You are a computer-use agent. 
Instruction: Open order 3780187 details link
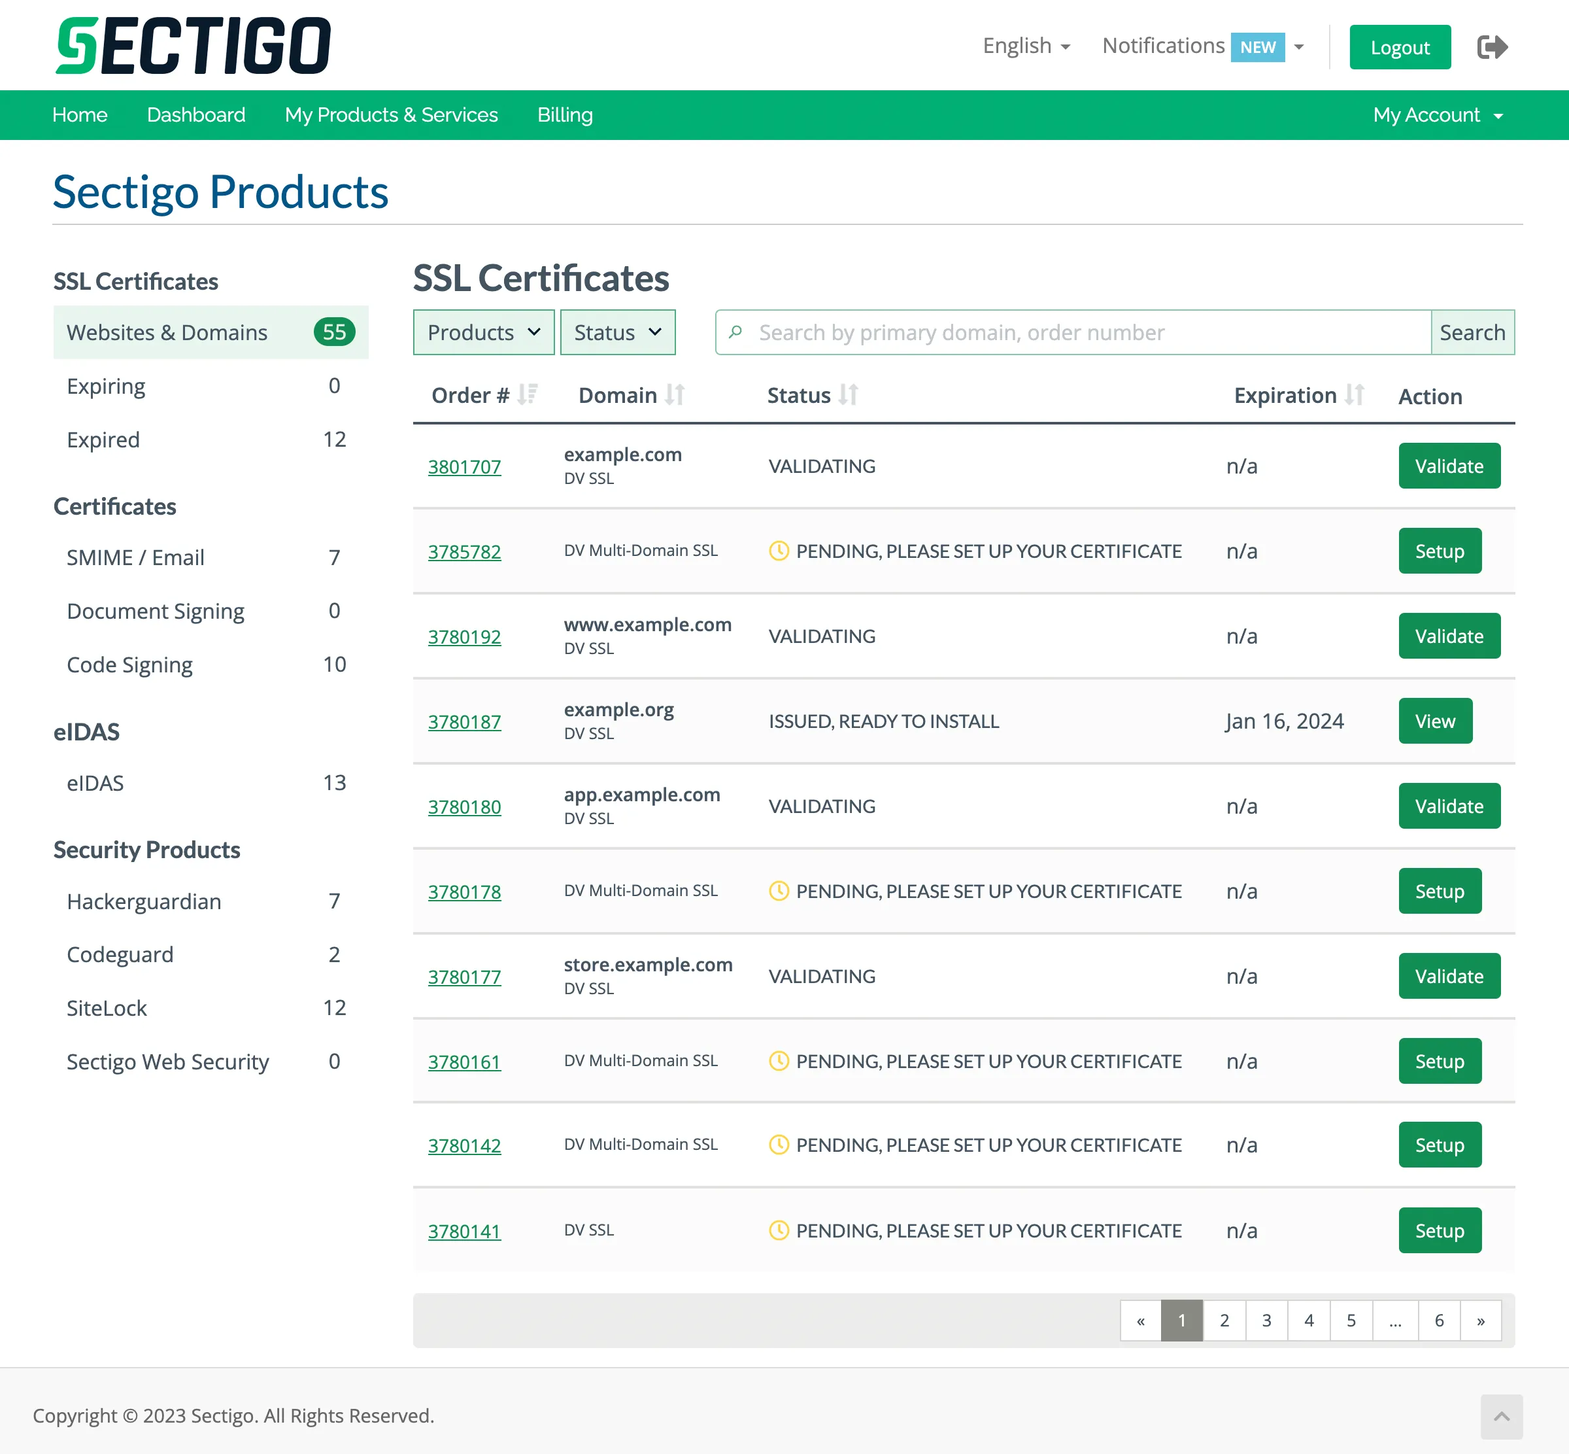coord(464,721)
